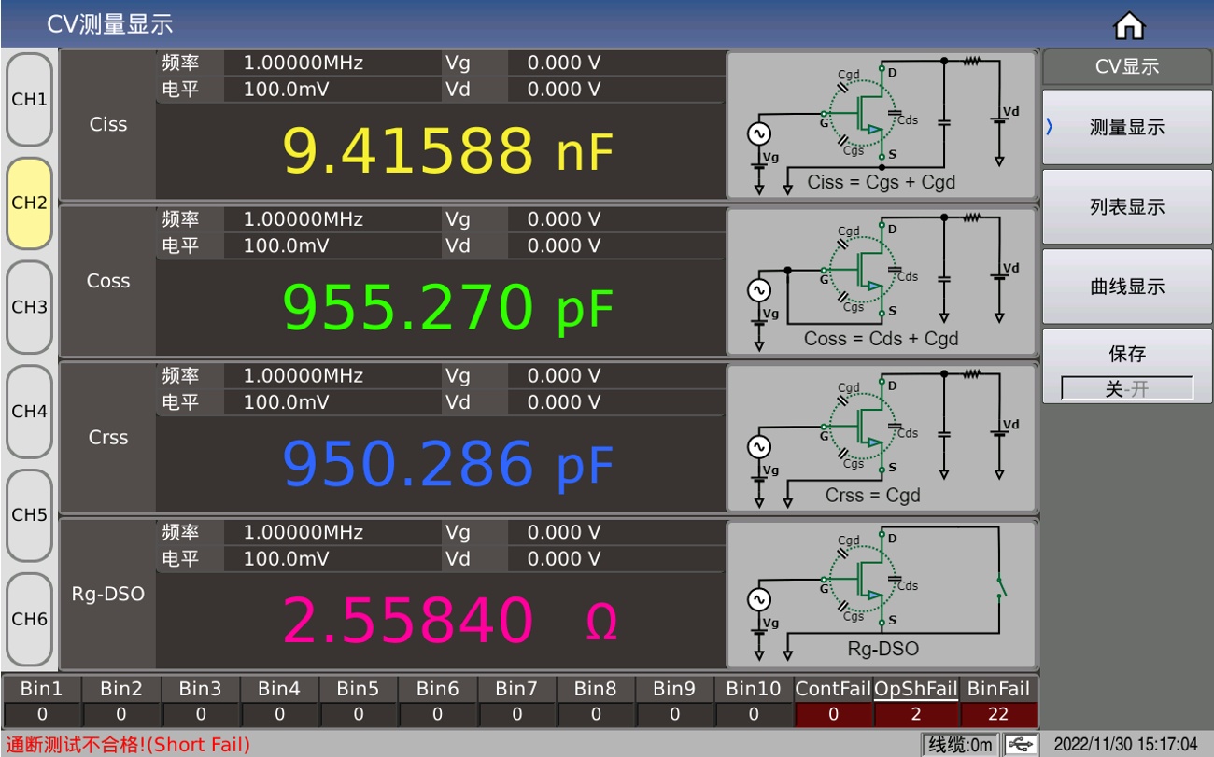Open the Coss circuit diagram
Screen dimensions: 1214x757
click(881, 282)
